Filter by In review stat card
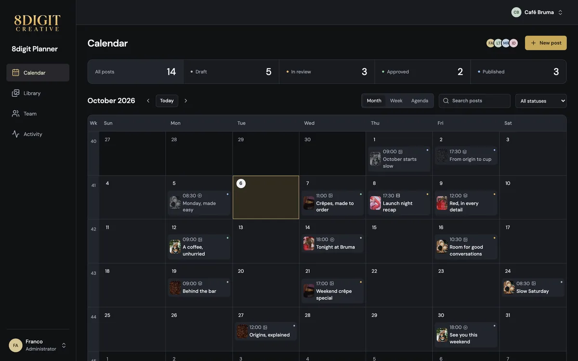This screenshot has width=578, height=361. 327,72
